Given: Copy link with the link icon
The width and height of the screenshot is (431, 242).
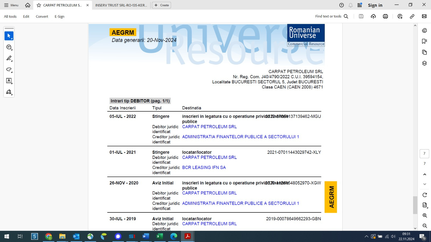Looking at the screenshot, I should point(412,16).
